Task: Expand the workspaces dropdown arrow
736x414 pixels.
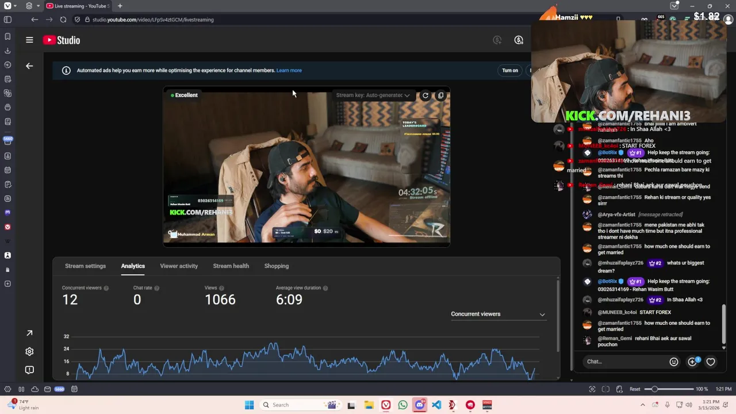Action: 38,6
